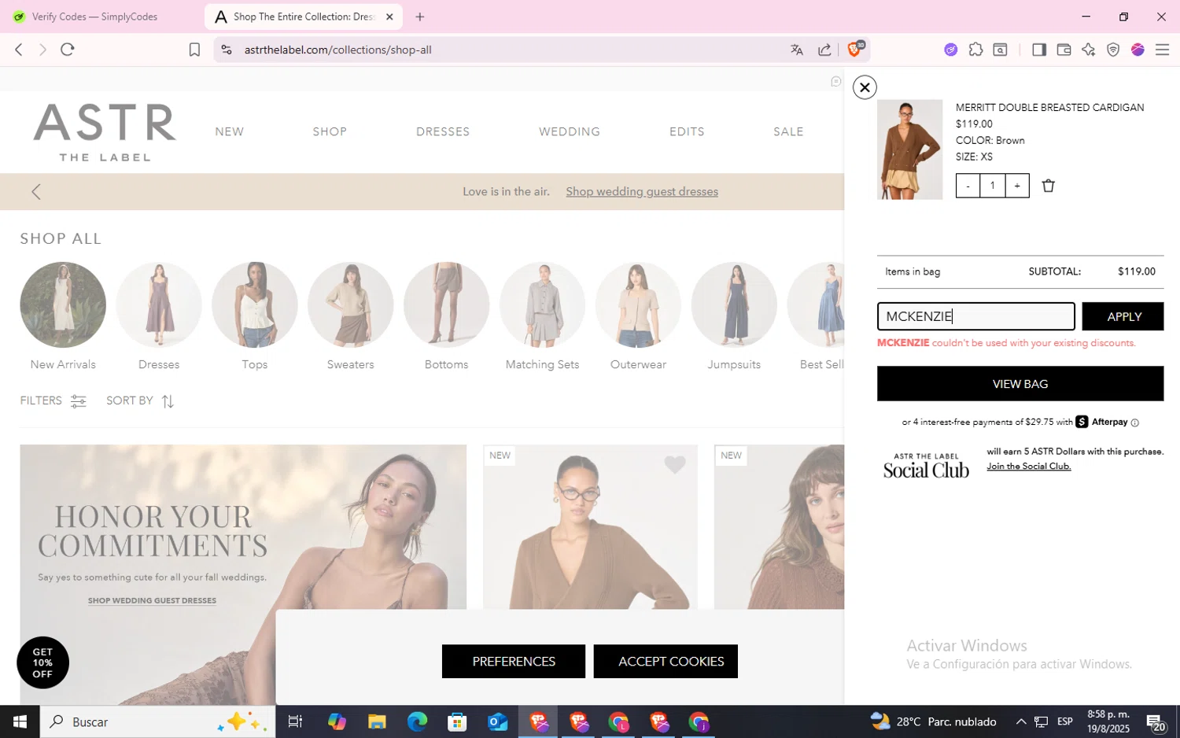Open the Merritt cardigan thumbnail in the cart

(x=909, y=149)
